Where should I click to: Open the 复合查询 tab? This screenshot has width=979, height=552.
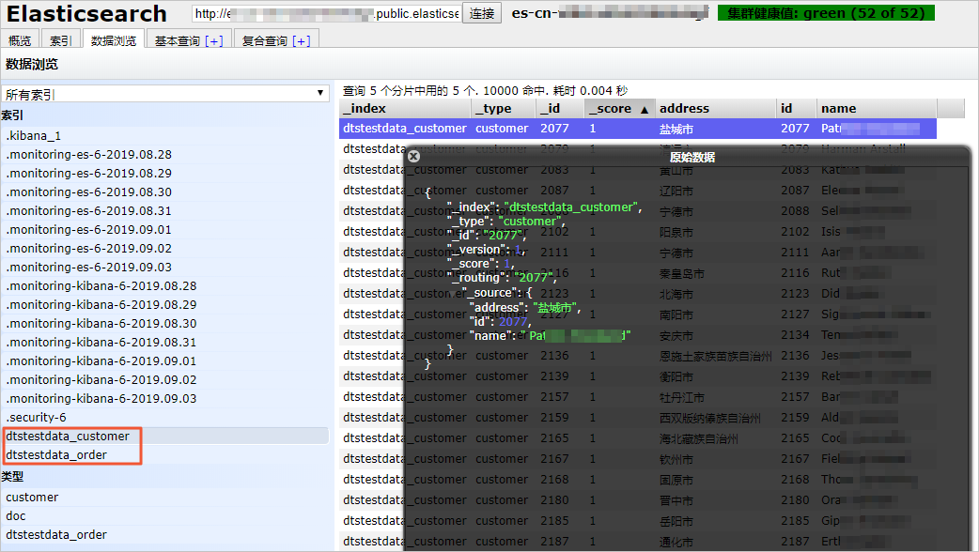[x=265, y=40]
